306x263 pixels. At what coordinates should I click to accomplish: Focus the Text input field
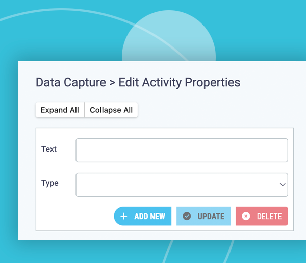tap(182, 150)
